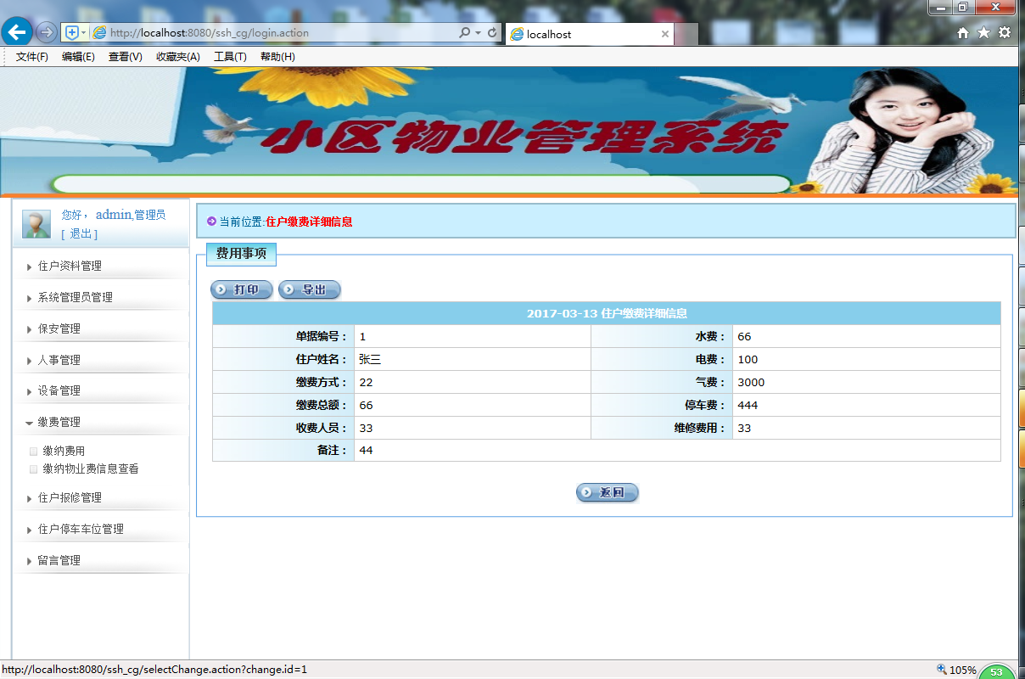1025x679 pixels.
Task: Click the refresh icon in the address bar
Action: click(x=493, y=32)
